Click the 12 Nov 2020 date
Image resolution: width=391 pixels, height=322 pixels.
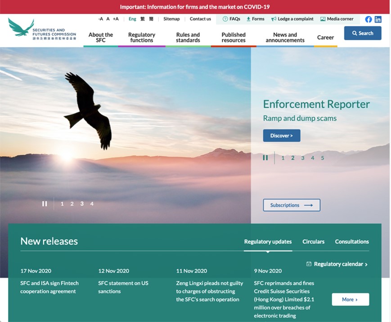[114, 271]
